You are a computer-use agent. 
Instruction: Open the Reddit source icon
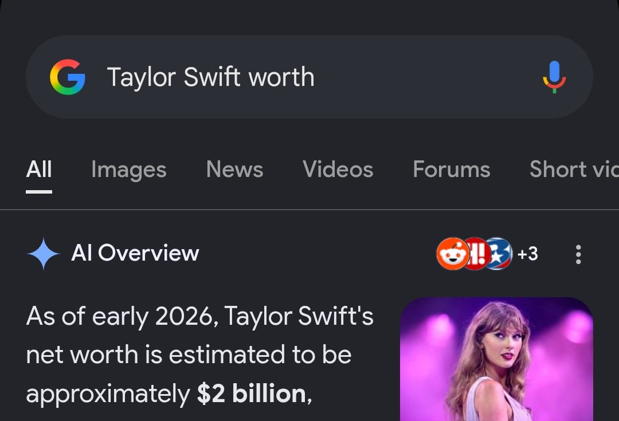pos(452,254)
